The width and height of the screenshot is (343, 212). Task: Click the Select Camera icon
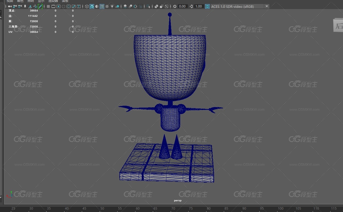click(x=10, y=6)
